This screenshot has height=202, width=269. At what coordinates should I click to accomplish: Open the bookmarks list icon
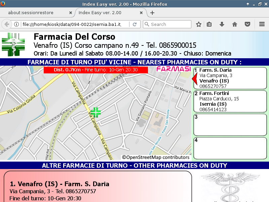click(209, 24)
